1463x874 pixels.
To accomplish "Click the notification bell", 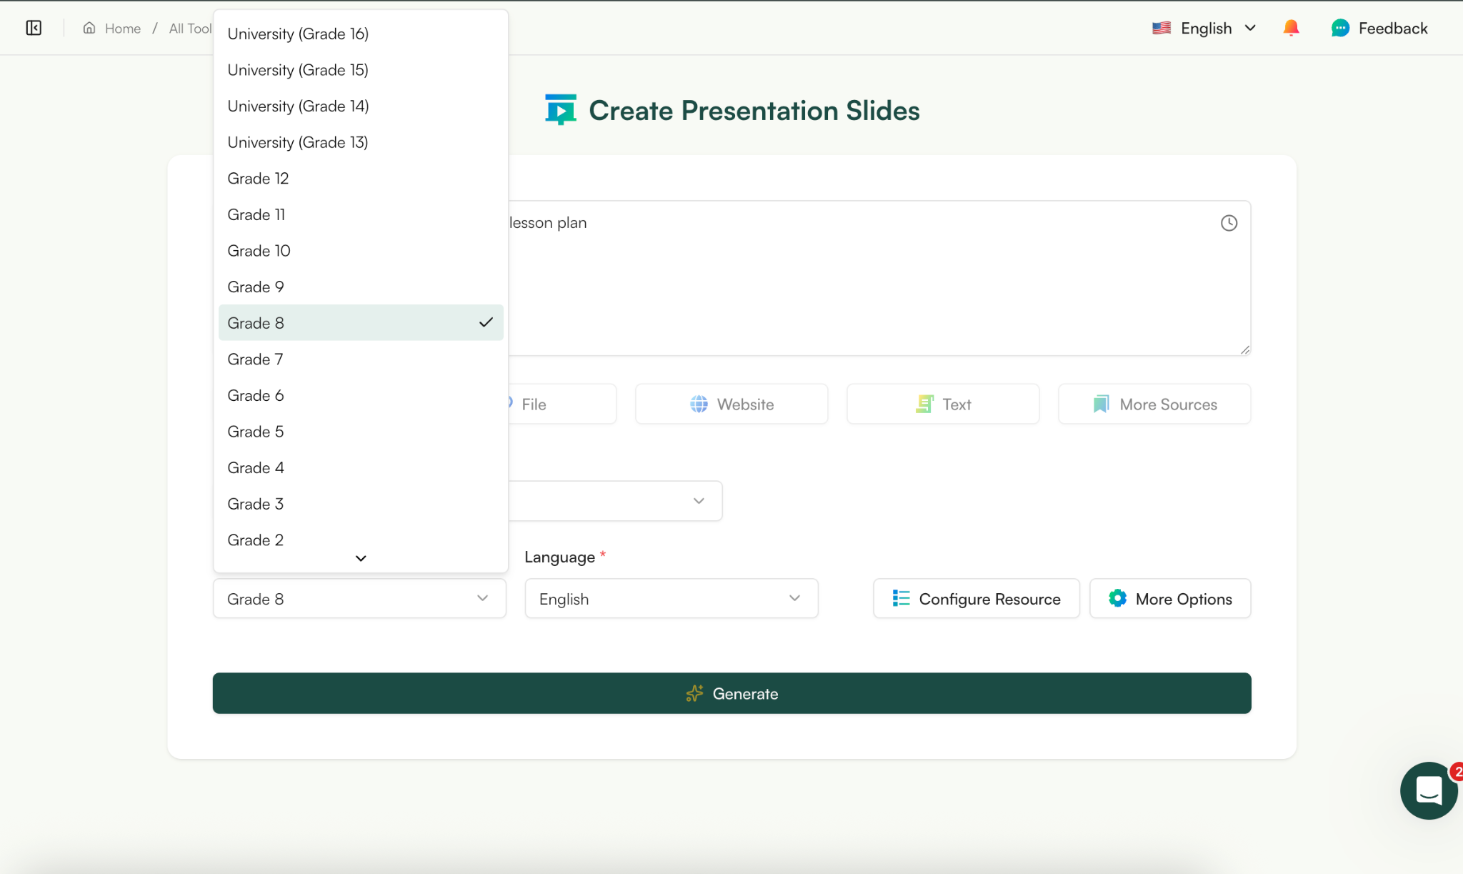I will 1292,28.
